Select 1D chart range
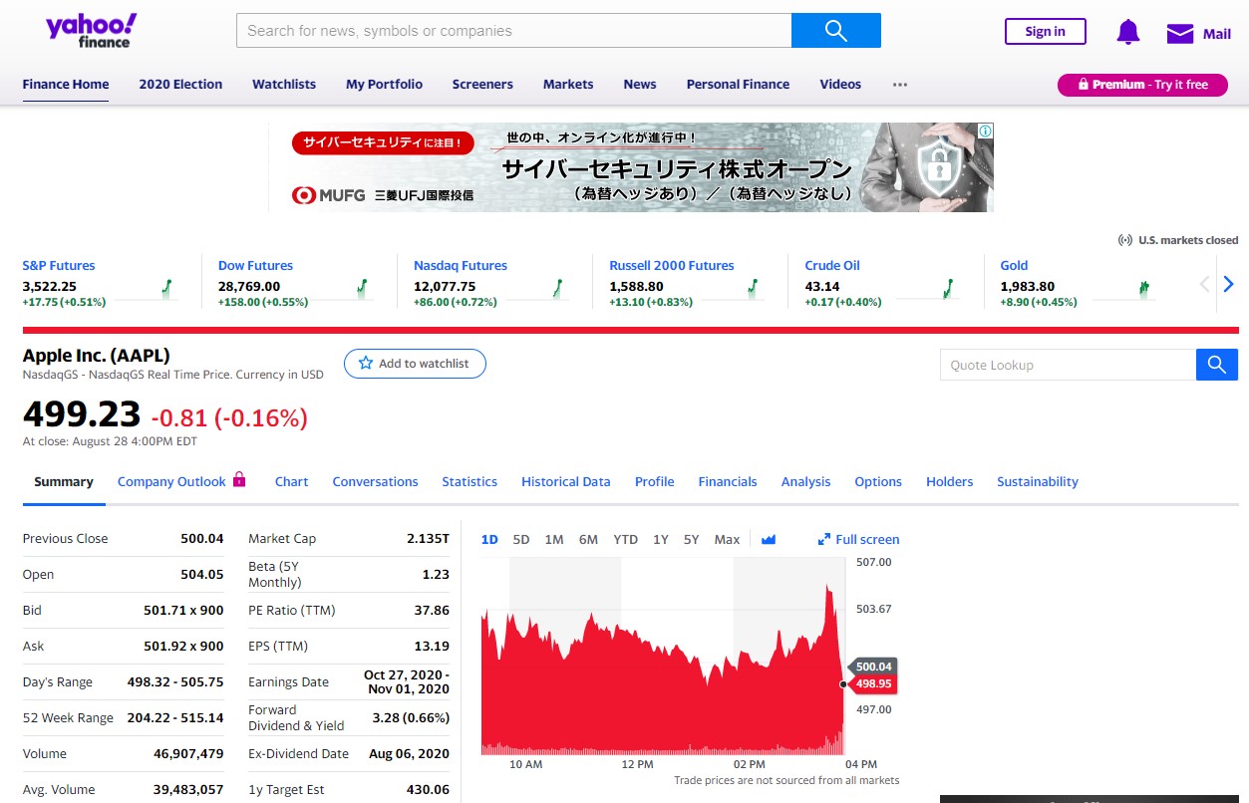 [489, 540]
